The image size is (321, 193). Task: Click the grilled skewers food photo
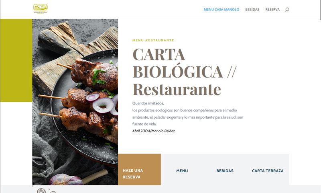tap(75, 102)
